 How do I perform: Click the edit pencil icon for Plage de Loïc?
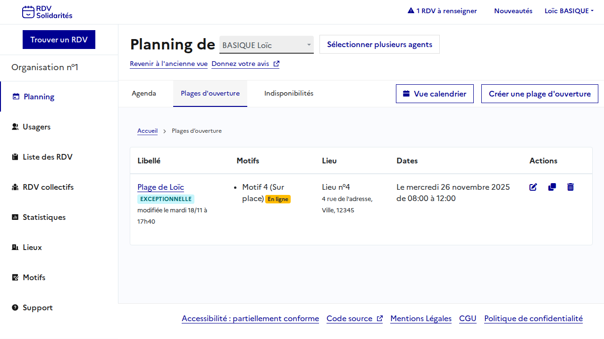(x=533, y=187)
